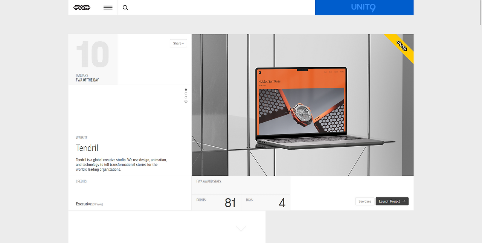Click the Launch Project button
482x243 pixels.
click(392, 201)
